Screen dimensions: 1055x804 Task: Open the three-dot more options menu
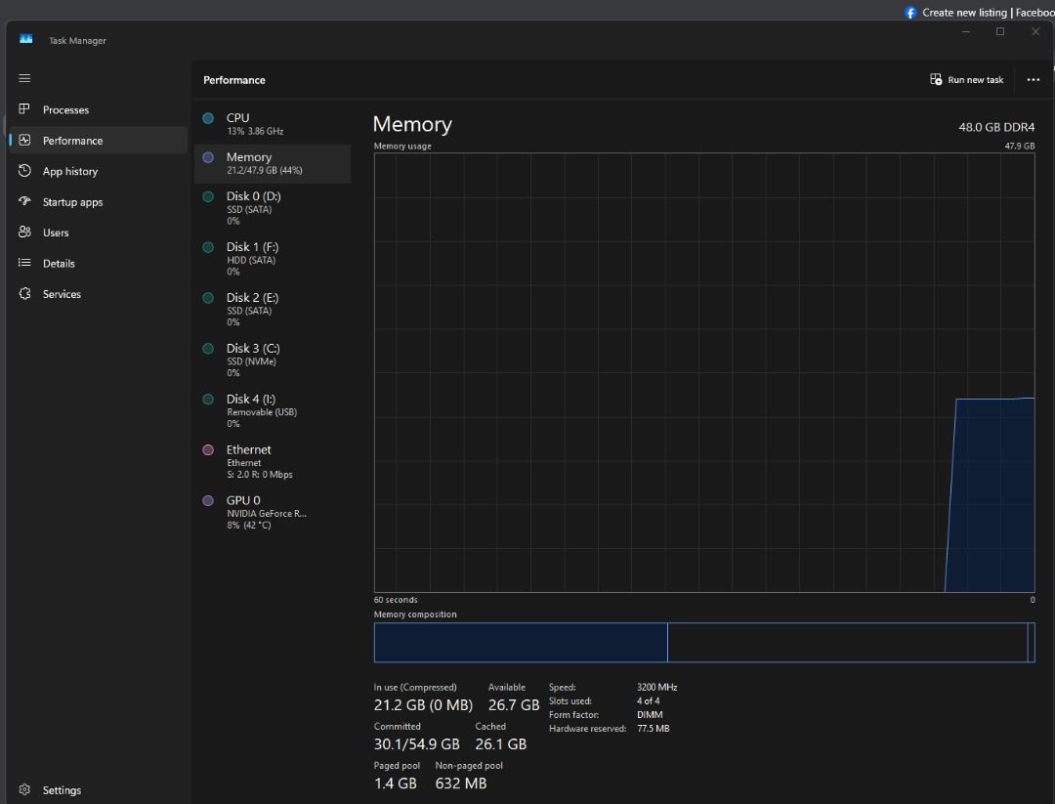coord(1033,79)
